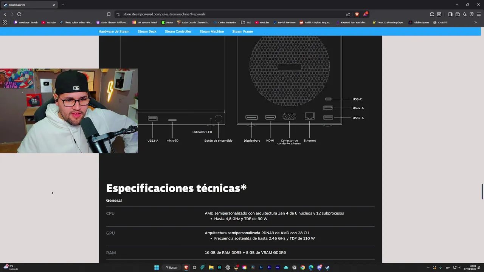Screen dimensions: 484x272
Task: Open File Explorer from the taskbar
Action: coord(211,267)
